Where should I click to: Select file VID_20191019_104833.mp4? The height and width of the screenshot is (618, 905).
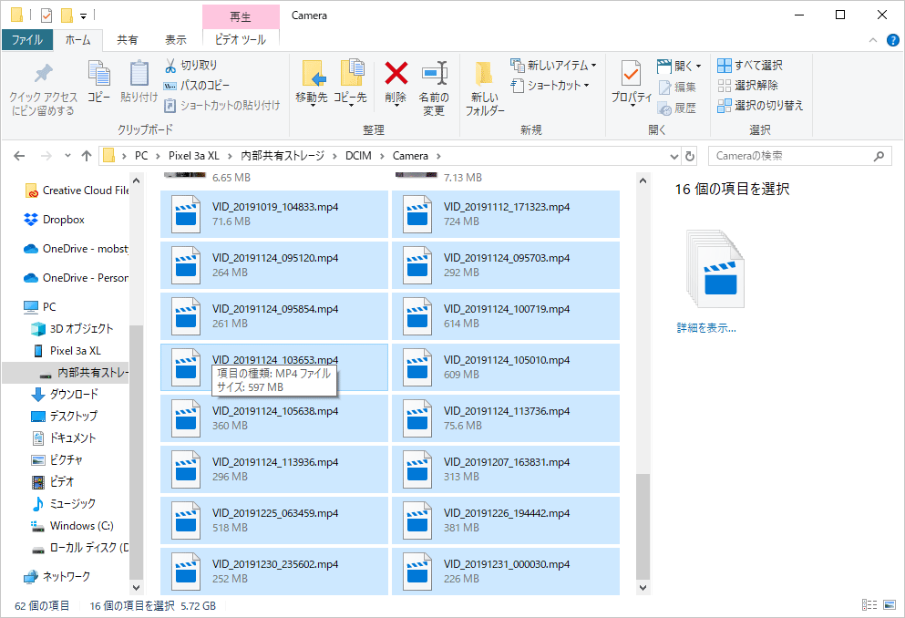click(x=274, y=214)
